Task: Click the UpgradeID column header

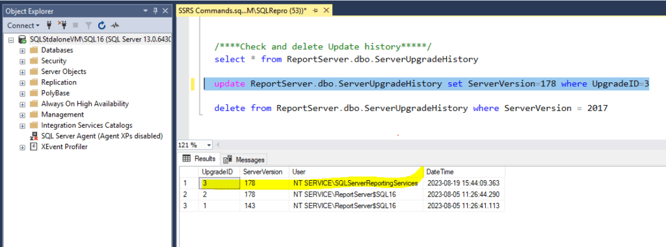Action: 220,172
